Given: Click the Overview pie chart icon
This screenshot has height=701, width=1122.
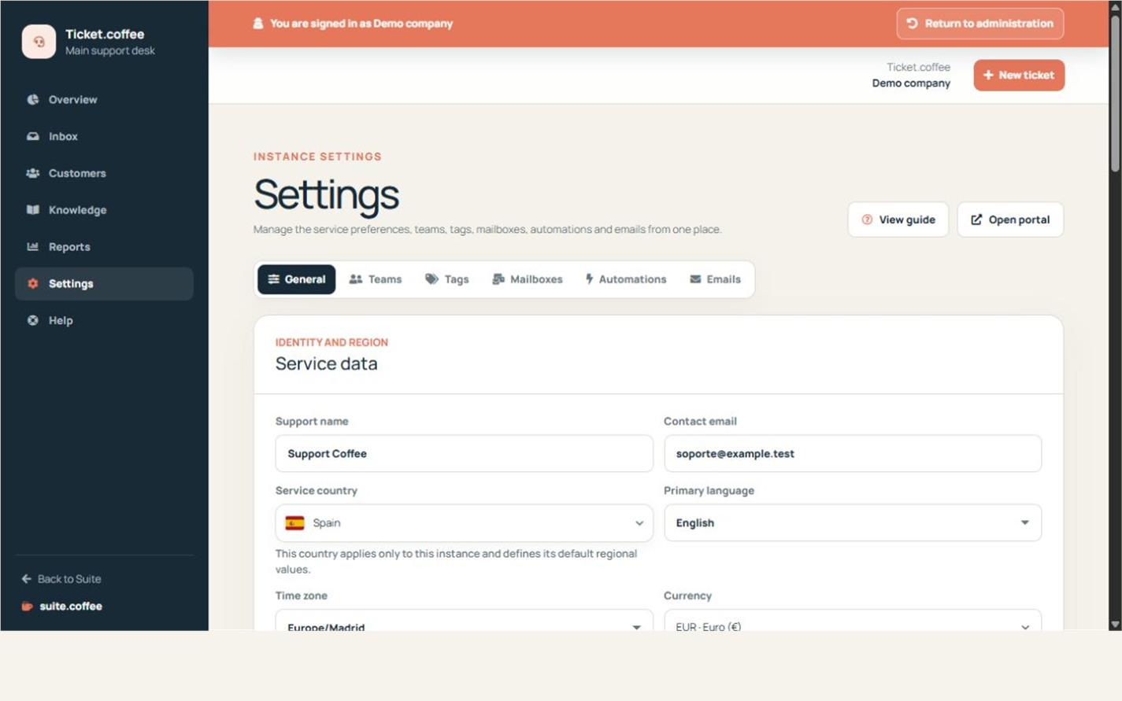Looking at the screenshot, I should pyautogui.click(x=33, y=99).
